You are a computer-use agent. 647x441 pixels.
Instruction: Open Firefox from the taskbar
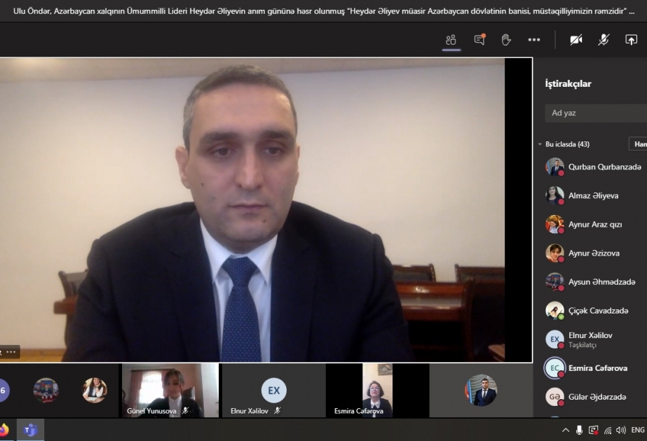pyautogui.click(x=4, y=430)
